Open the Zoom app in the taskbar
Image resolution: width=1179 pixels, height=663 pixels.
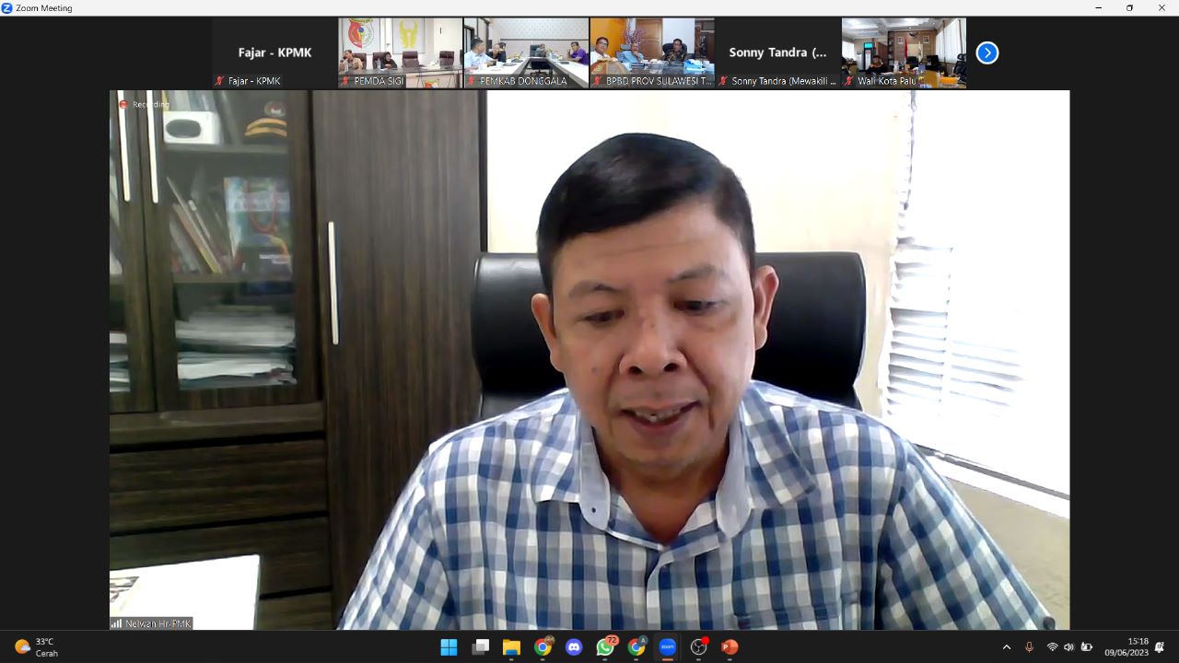[667, 647]
